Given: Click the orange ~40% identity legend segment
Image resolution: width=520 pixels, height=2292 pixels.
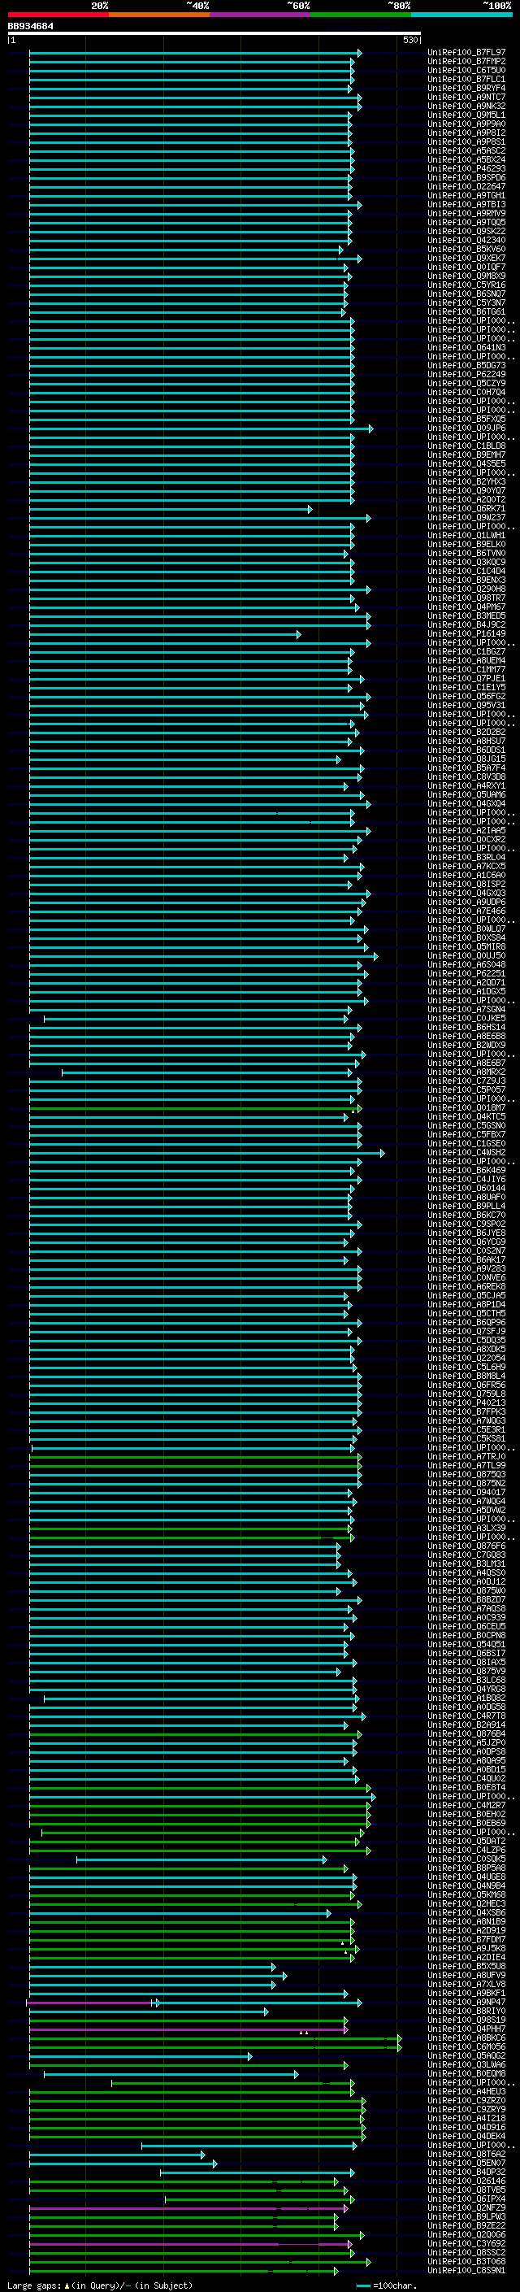Looking at the screenshot, I should pos(159,15).
